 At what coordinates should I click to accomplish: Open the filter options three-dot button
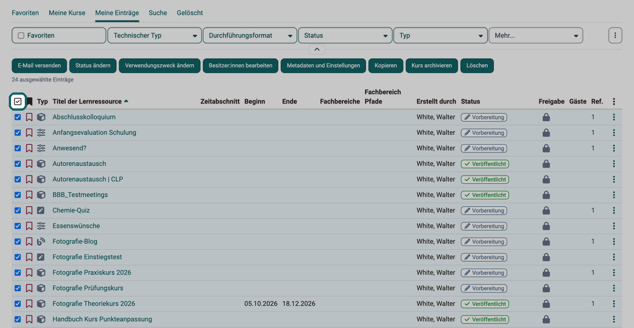615,36
